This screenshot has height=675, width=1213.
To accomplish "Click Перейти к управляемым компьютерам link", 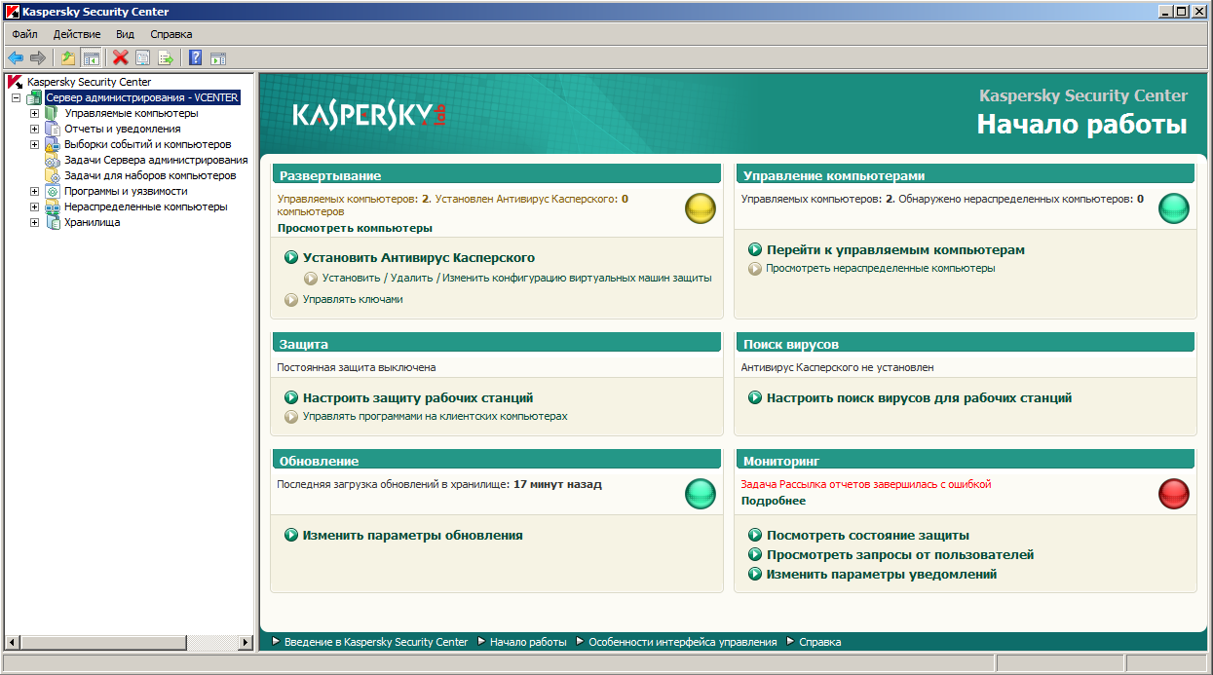I will point(895,250).
